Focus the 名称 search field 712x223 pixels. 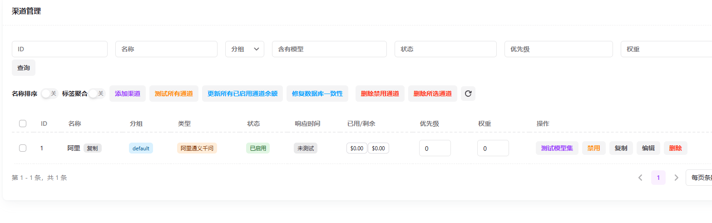(167, 49)
